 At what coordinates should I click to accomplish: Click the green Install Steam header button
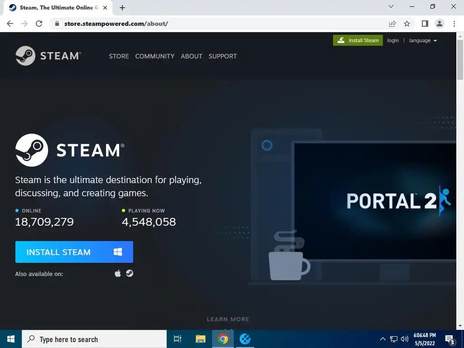pos(358,40)
